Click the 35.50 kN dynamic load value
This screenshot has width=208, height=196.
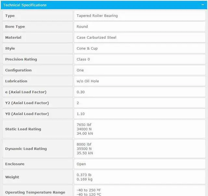click(85, 153)
